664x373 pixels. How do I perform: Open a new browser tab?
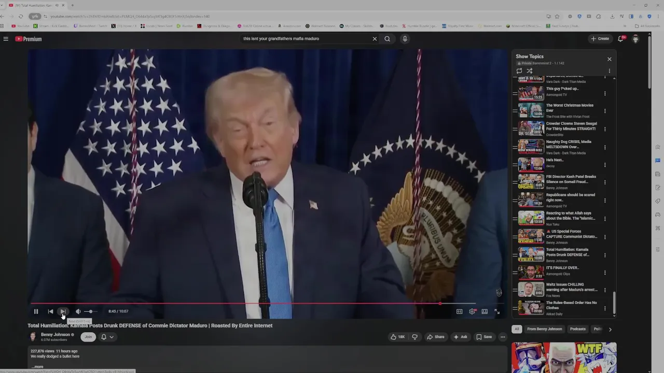(72, 5)
